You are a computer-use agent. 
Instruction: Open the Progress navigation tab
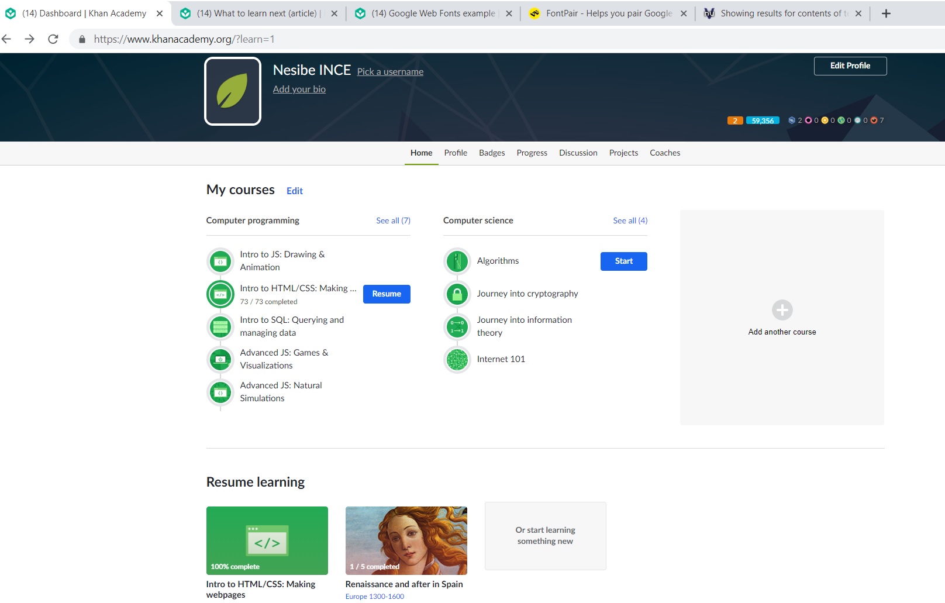pyautogui.click(x=532, y=153)
